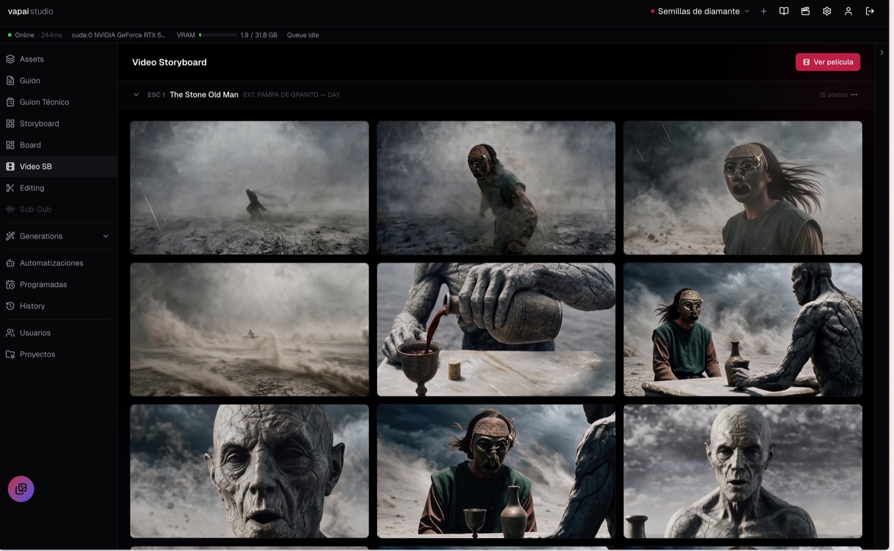Open History page from sidebar
894x551 pixels.
[59, 306]
